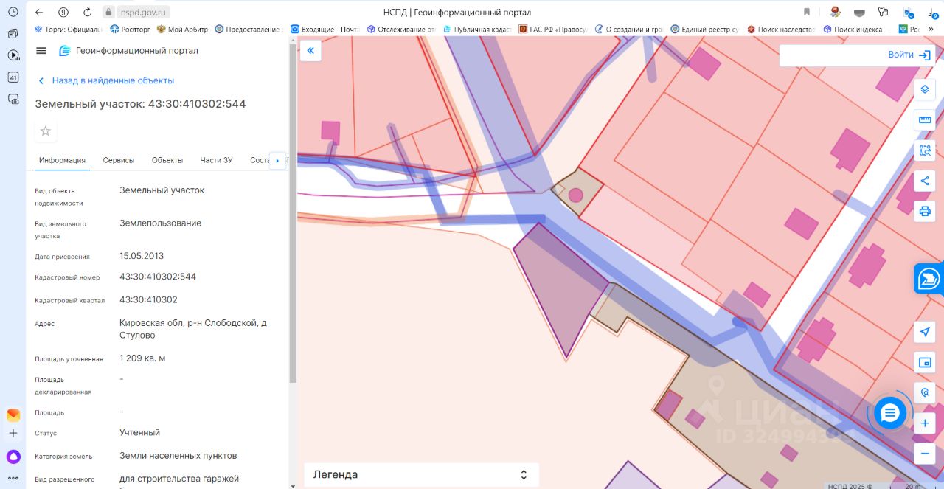Activate the area search selection tool
This screenshot has height=489, width=944.
[925, 150]
